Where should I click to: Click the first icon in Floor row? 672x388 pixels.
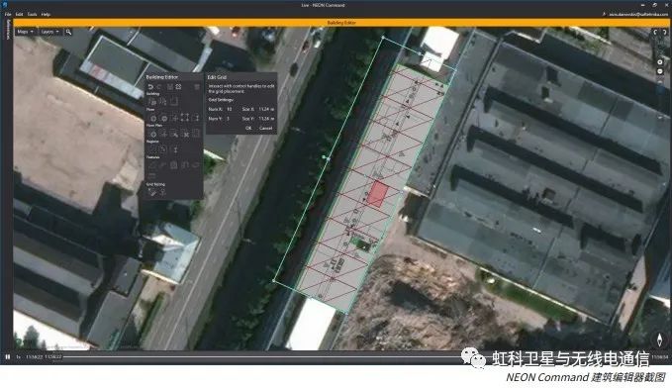point(152,118)
